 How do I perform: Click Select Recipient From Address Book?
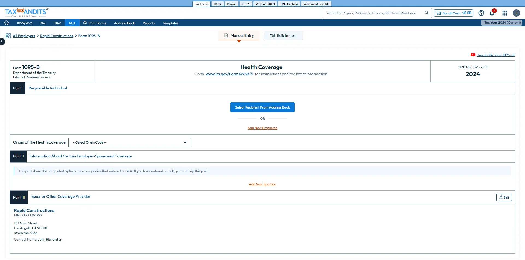pyautogui.click(x=262, y=107)
